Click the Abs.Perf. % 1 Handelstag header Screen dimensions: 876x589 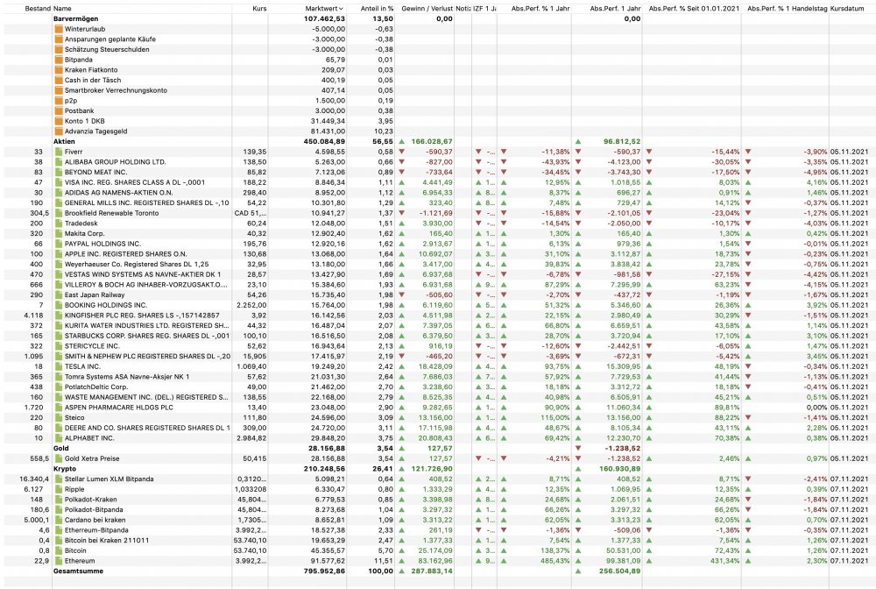788,9
